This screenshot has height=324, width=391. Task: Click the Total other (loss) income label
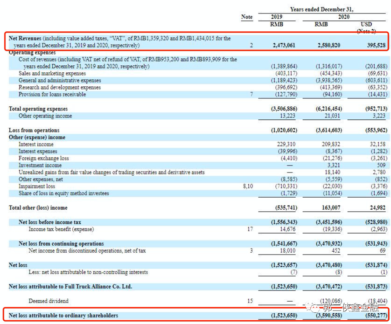coord(38,208)
